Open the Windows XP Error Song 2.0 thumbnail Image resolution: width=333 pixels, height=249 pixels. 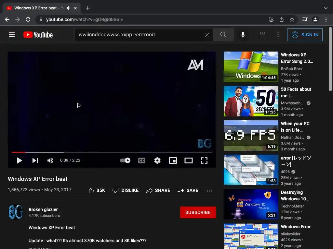pyautogui.click(x=251, y=67)
